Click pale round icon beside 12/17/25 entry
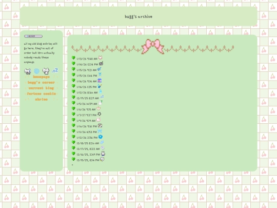Image resolution: width=277 pixels, height=208 pixels. point(103,148)
